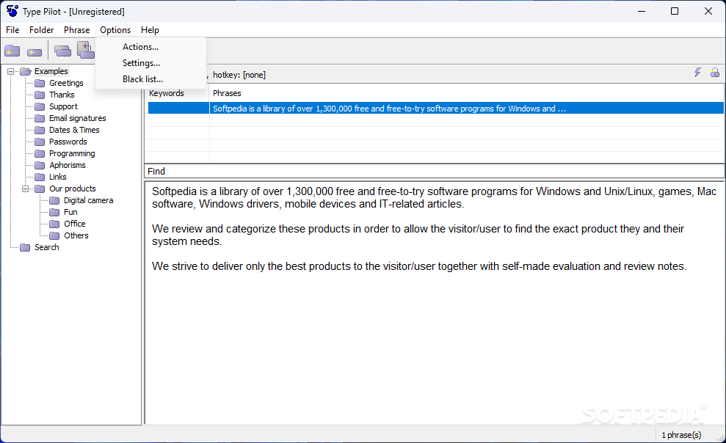This screenshot has width=726, height=443.
Task: Click the '1 phrase(s)' status bar text
Action: (x=681, y=435)
